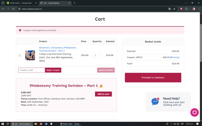Open the notification center icon
The height and width of the screenshot is (126, 202).
[x=197, y=124]
